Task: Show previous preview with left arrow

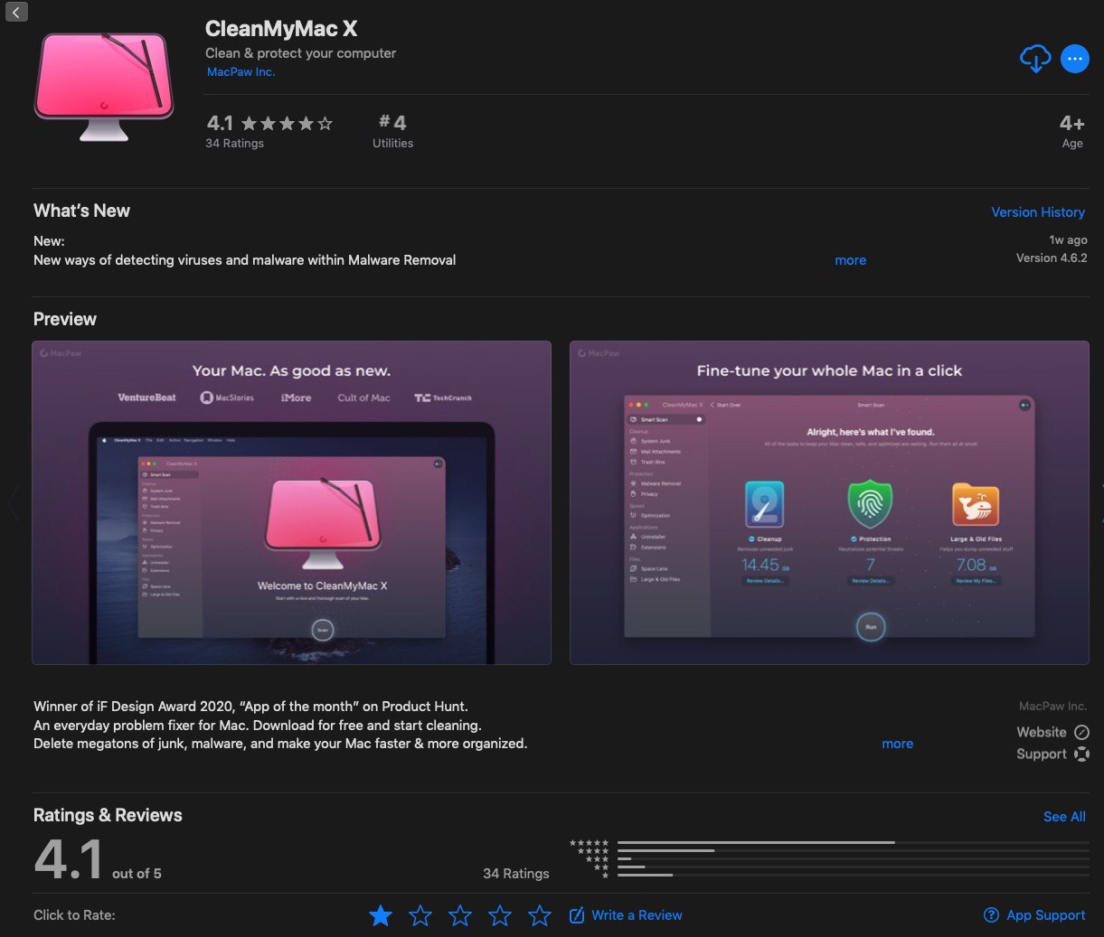Action: coord(13,502)
